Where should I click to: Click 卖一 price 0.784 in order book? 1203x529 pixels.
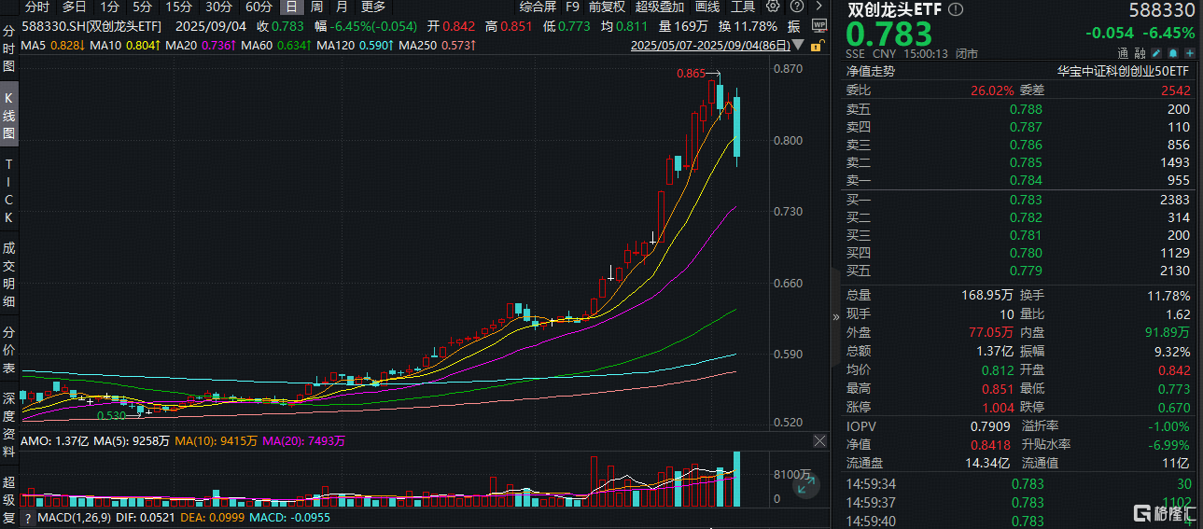pyautogui.click(x=1025, y=181)
